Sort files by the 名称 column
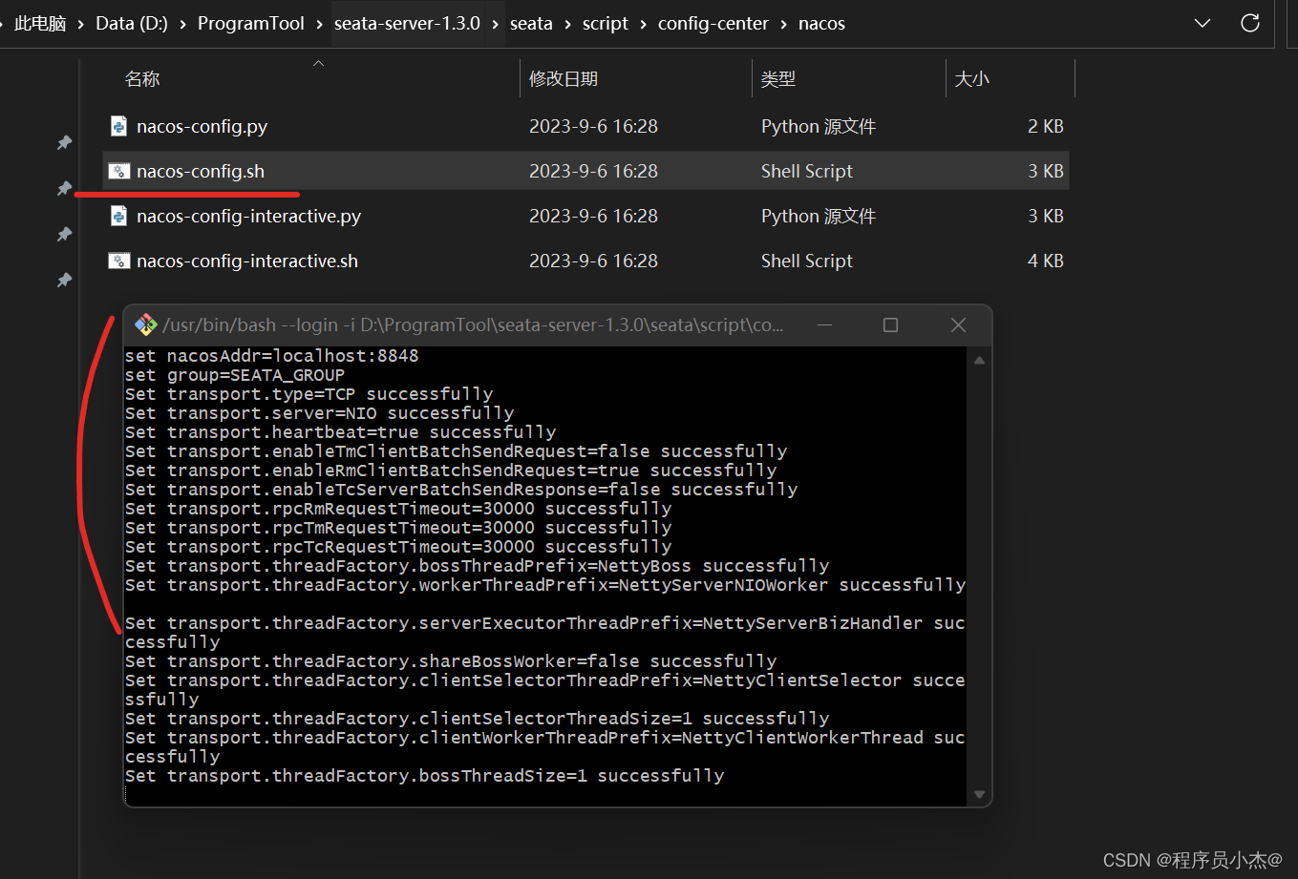 pos(141,79)
